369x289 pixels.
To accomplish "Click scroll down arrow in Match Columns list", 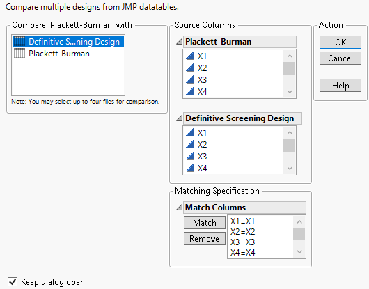I will (299, 252).
